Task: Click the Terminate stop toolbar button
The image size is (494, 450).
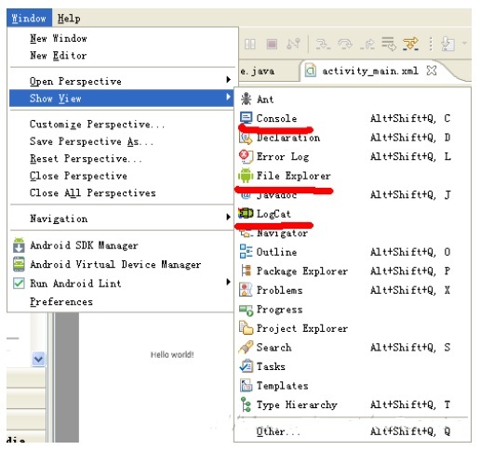Action: tap(272, 44)
